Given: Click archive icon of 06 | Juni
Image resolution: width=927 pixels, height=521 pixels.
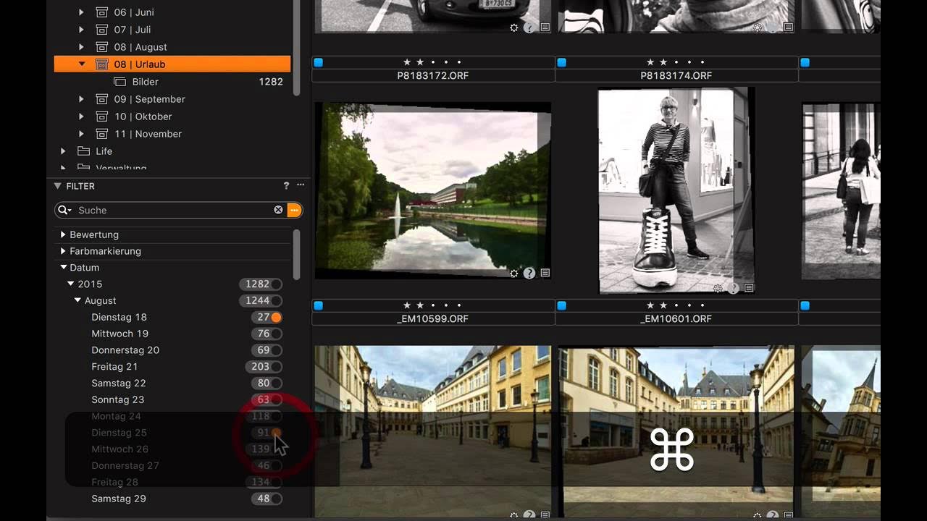Looking at the screenshot, I should point(102,12).
